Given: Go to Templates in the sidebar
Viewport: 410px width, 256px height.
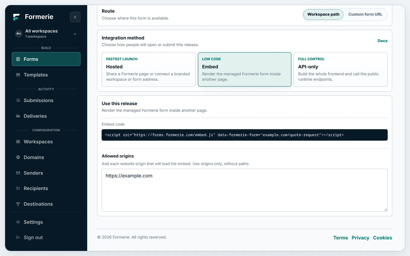Looking at the screenshot, I should click(x=46, y=75).
